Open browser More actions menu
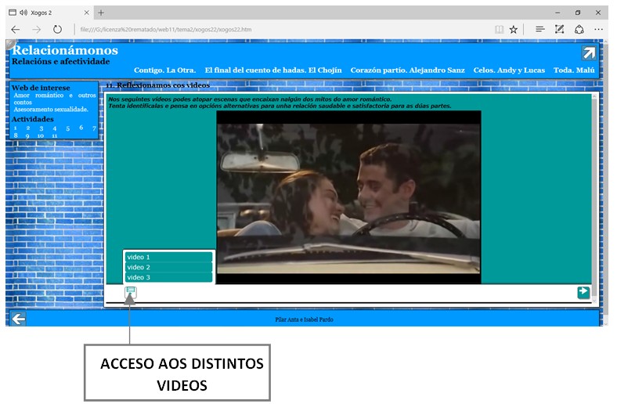This screenshot has height=404, width=617. (x=598, y=30)
